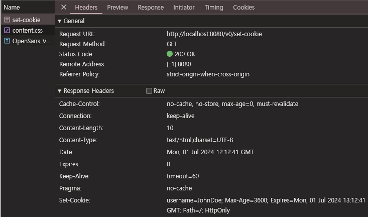Click the Content-Type header name
This screenshot has width=368, height=217.
(78, 140)
